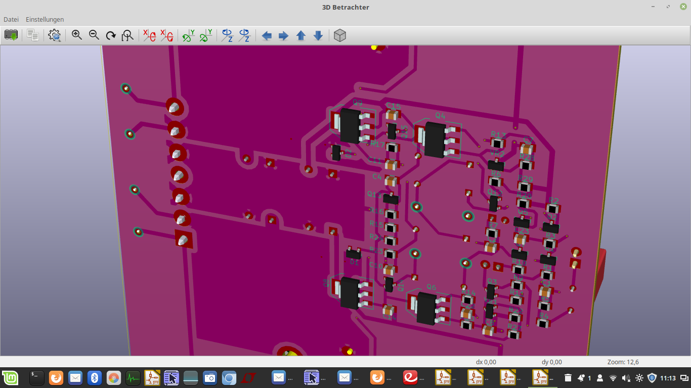Rotate Y clockwise using the first green Y icon

tap(189, 35)
